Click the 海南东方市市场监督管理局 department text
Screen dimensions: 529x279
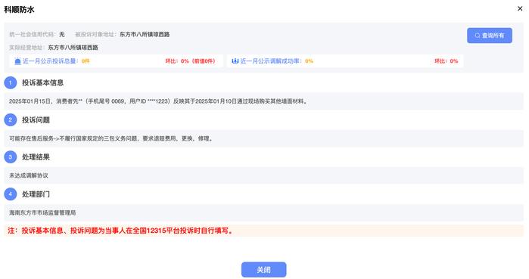(x=42, y=212)
